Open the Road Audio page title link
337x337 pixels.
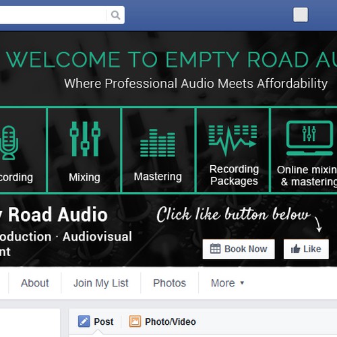click(x=54, y=215)
